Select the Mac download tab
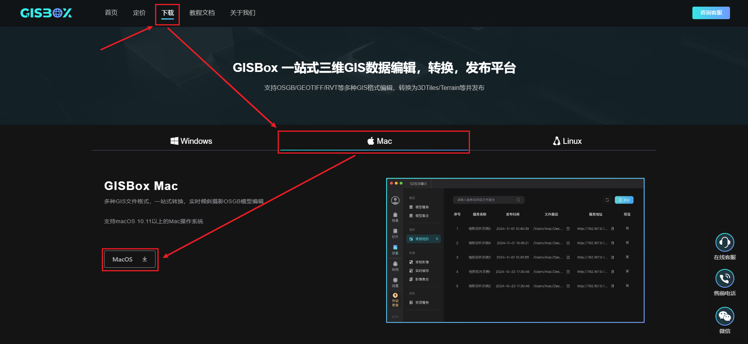Screen dimensions: 748x344 [x=374, y=141]
